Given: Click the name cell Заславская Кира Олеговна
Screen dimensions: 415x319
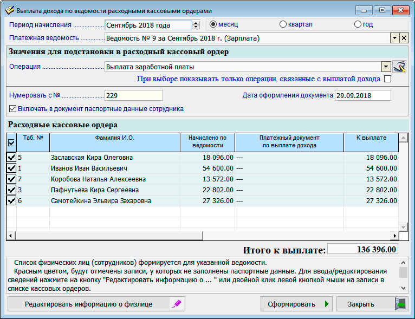Looking at the screenshot, I should click(115, 158).
